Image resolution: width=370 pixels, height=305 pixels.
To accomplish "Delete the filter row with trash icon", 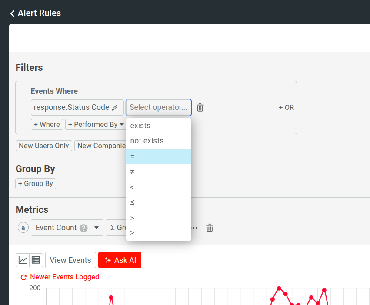I will pyautogui.click(x=200, y=108).
